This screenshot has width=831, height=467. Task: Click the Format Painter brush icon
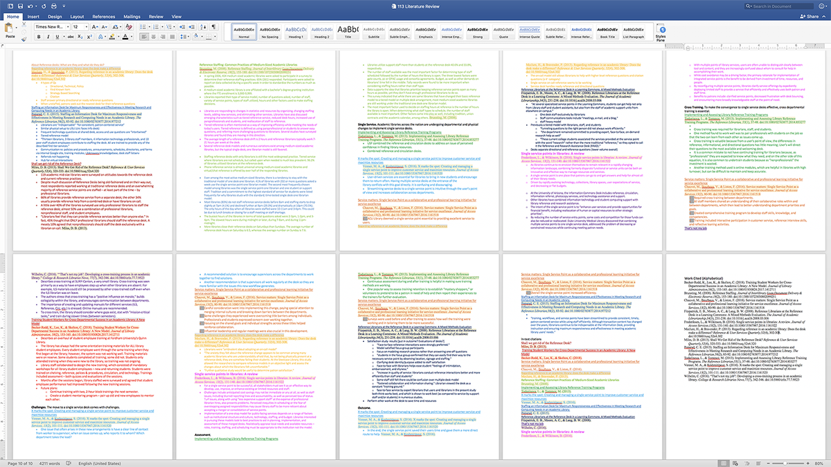tap(24, 39)
